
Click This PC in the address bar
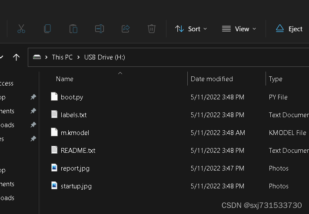[62, 57]
